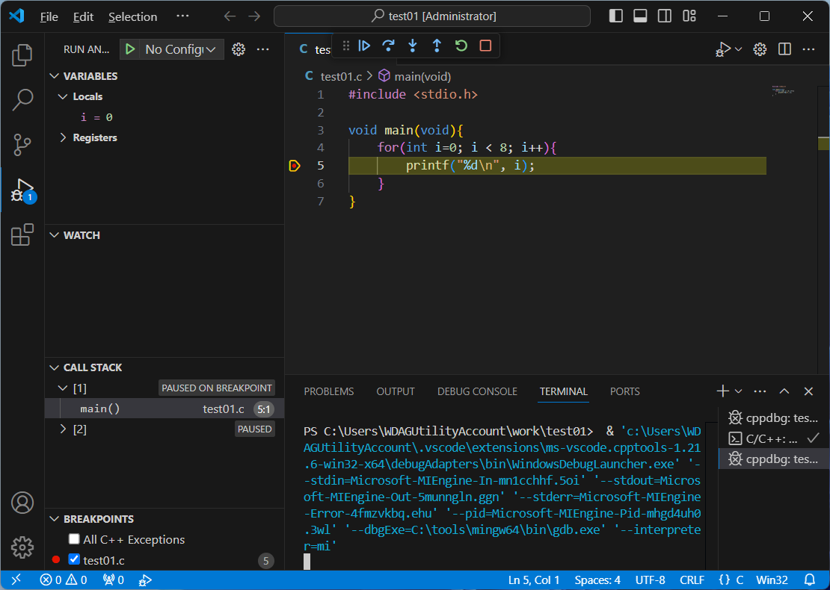This screenshot has height=590, width=830.
Task: Click the Step Out debug icon
Action: coord(437,46)
